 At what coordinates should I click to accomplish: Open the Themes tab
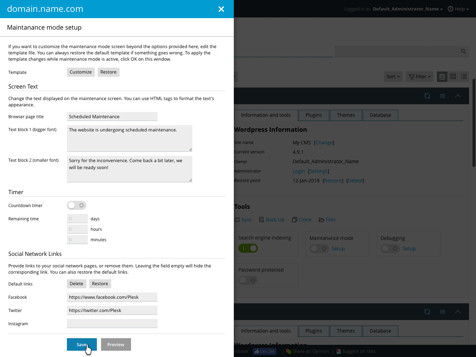(x=346, y=115)
